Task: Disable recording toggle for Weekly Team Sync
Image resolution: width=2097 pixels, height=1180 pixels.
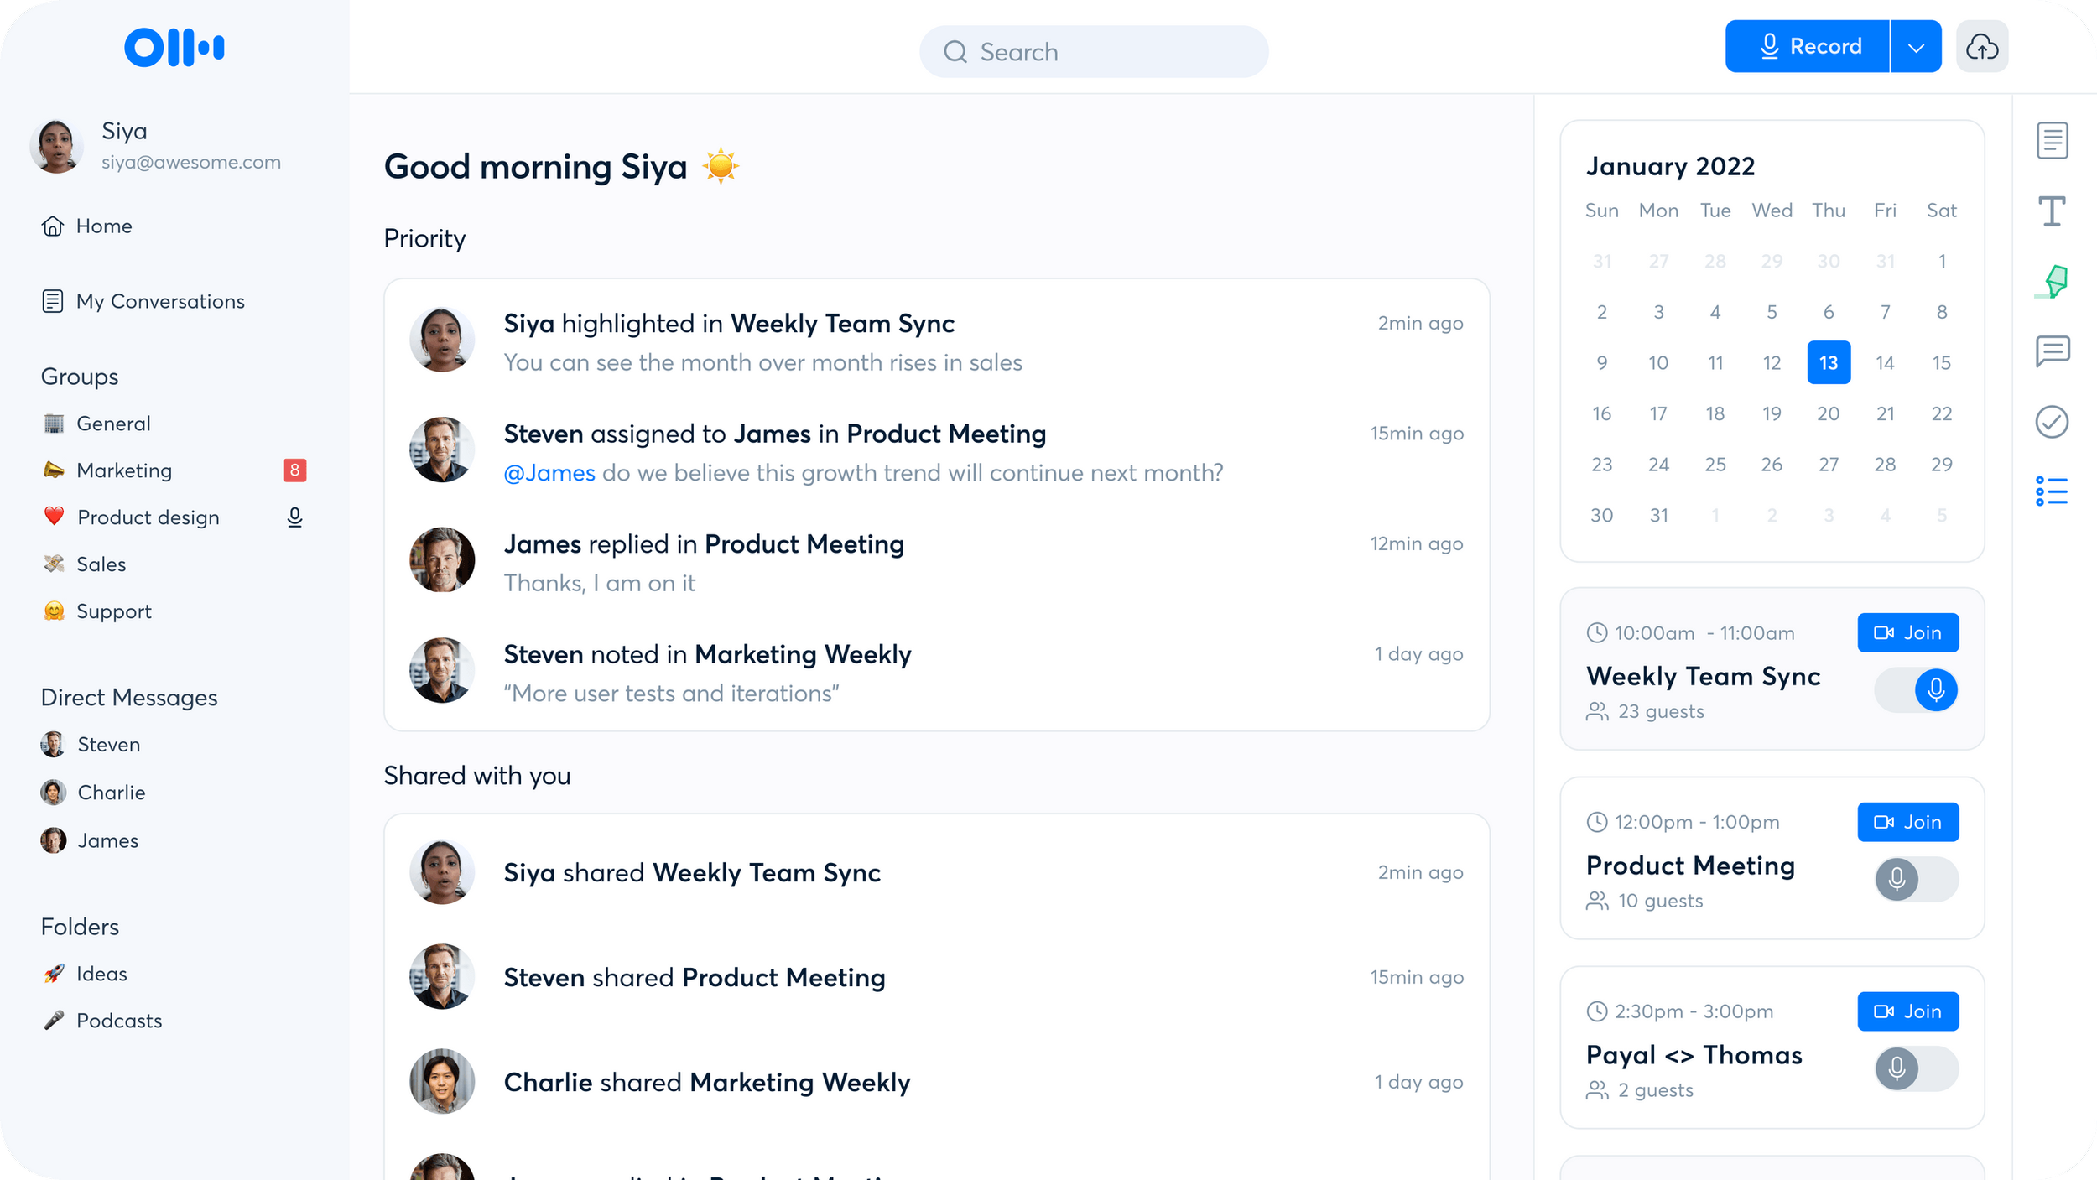Action: click(x=1917, y=689)
